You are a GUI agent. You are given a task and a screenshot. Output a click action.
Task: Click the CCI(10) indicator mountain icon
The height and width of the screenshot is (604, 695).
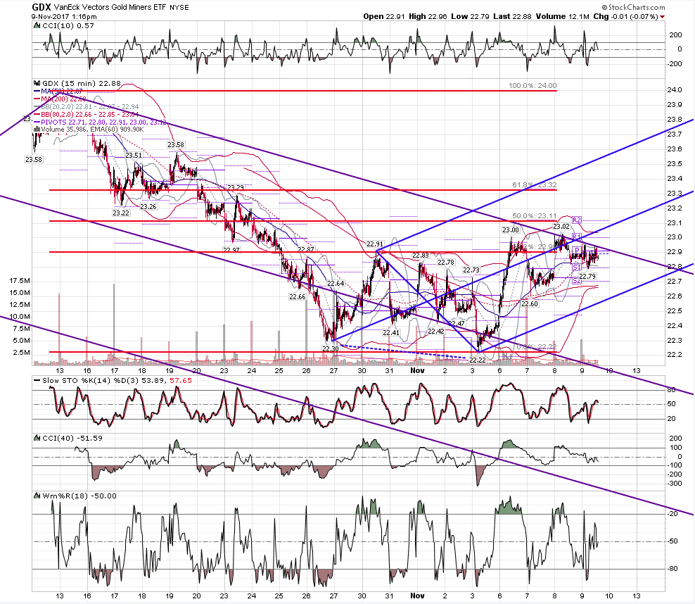[37, 26]
